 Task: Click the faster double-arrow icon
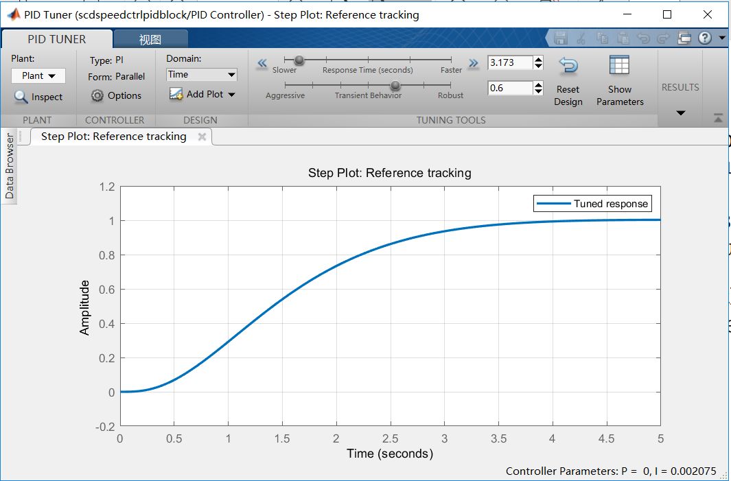coord(473,63)
